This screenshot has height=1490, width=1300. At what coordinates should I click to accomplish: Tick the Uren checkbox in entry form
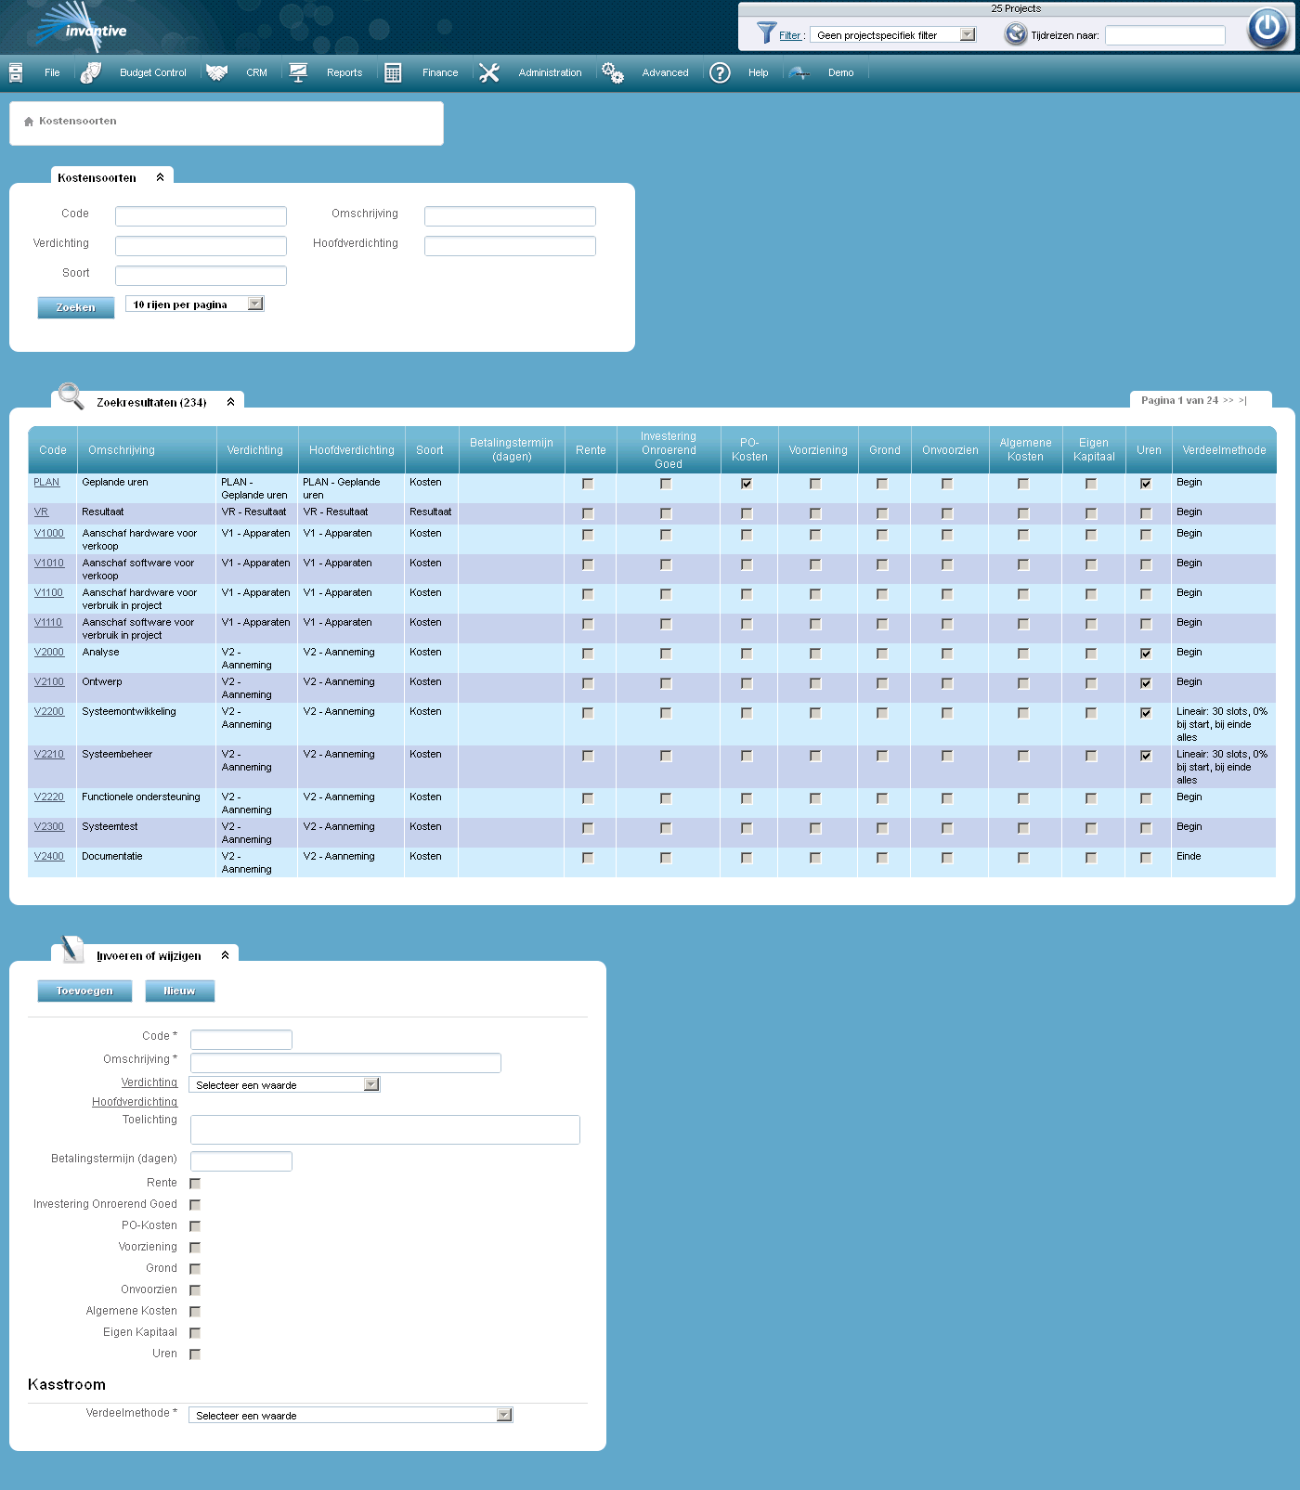point(195,1354)
